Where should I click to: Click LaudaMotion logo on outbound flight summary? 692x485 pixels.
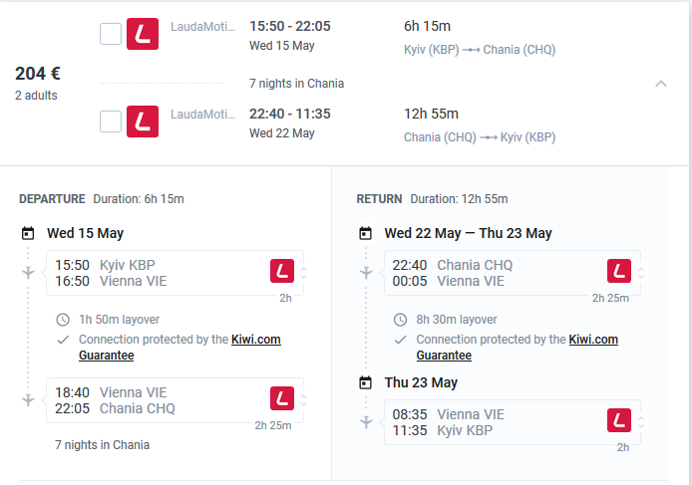tap(143, 35)
